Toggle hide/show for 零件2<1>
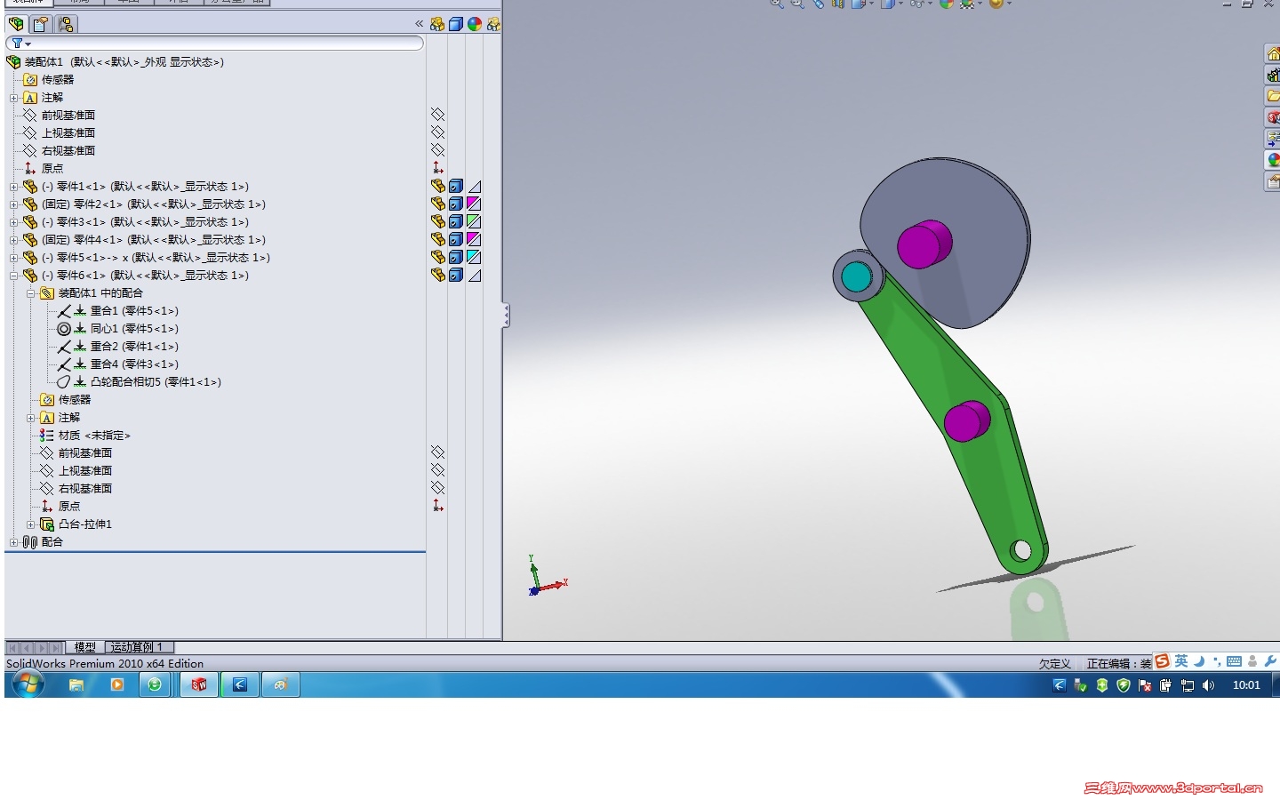This screenshot has width=1280, height=800. [x=437, y=204]
